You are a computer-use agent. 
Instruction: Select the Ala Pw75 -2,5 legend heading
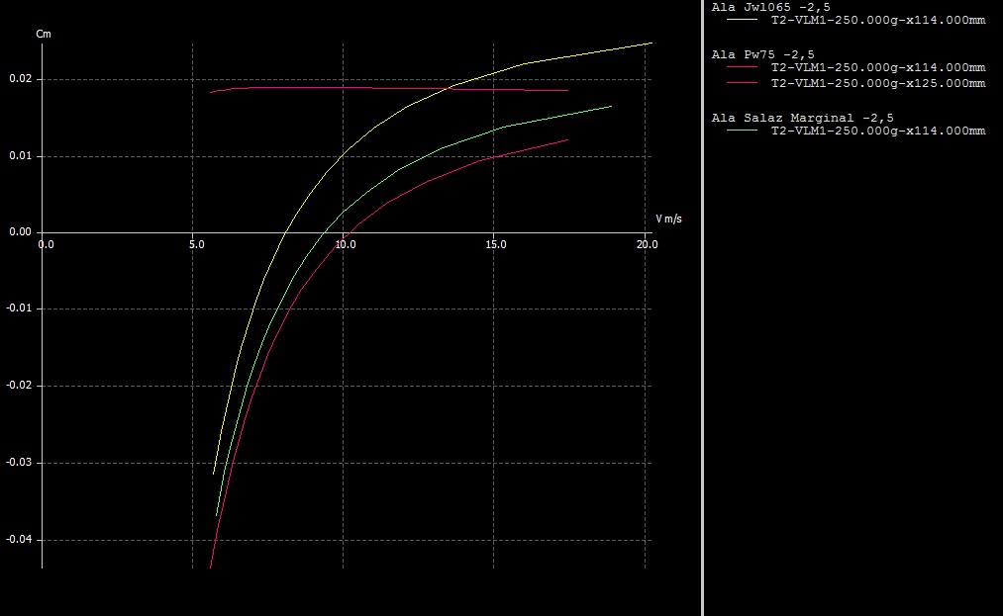(x=763, y=54)
